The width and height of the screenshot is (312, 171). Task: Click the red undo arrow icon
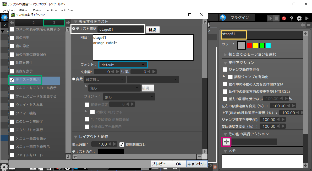click(x=284, y=18)
